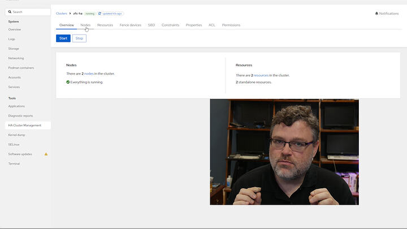407x229 pixels.
Task: Follow the nodes link in Nodes card
Action: click(89, 74)
